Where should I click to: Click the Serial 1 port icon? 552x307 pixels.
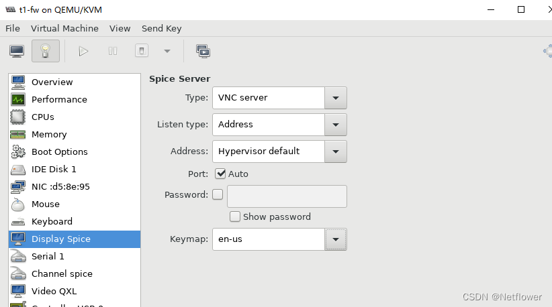pyautogui.click(x=18, y=257)
